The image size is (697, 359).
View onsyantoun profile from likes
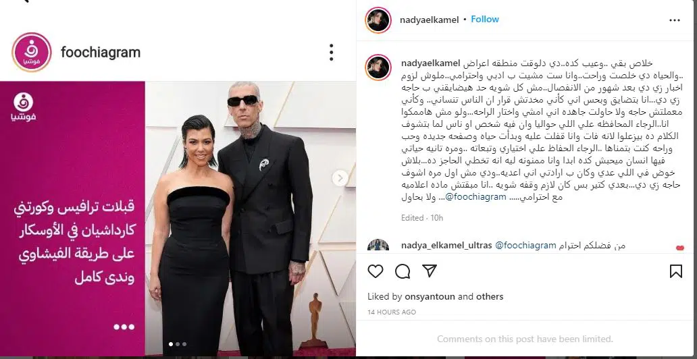click(430, 296)
